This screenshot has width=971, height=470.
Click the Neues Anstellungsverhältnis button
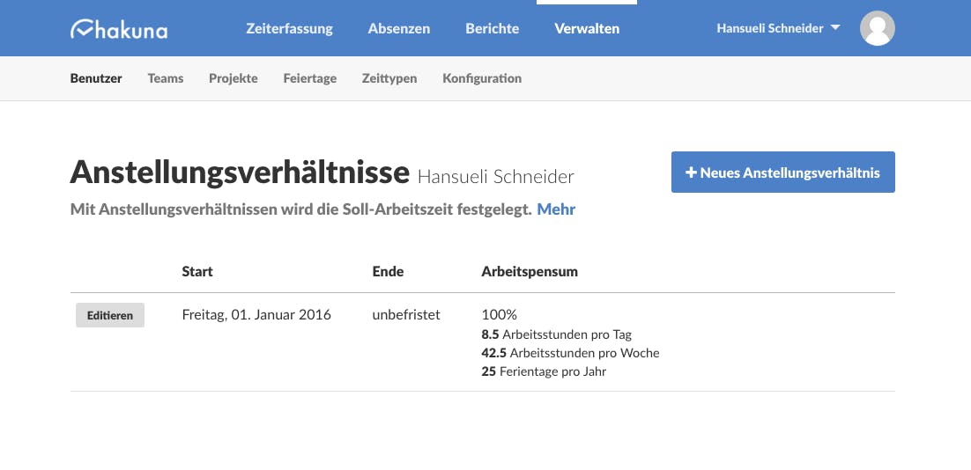click(782, 172)
